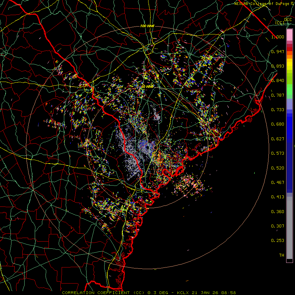This screenshot has height=295, width=295.
Task: Click the DCC label above the legend
Action: click(x=288, y=20)
